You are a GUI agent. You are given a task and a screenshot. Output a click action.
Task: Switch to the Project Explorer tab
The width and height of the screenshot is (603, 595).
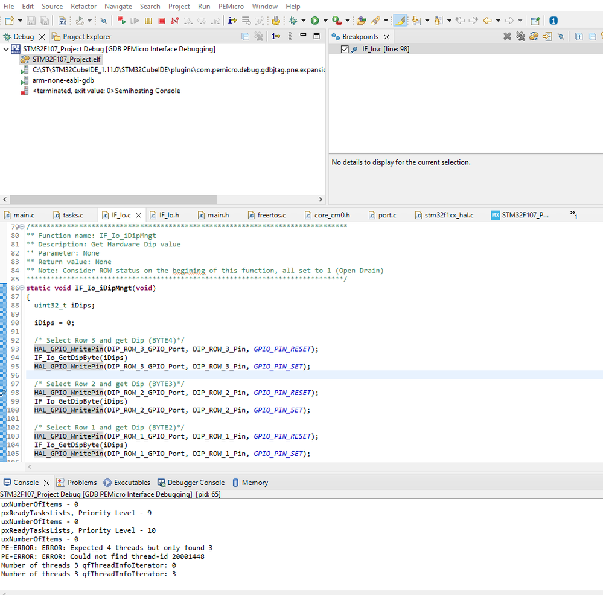82,37
